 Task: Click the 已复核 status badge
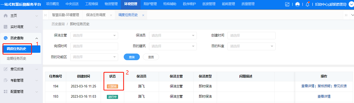click(x=112, y=86)
